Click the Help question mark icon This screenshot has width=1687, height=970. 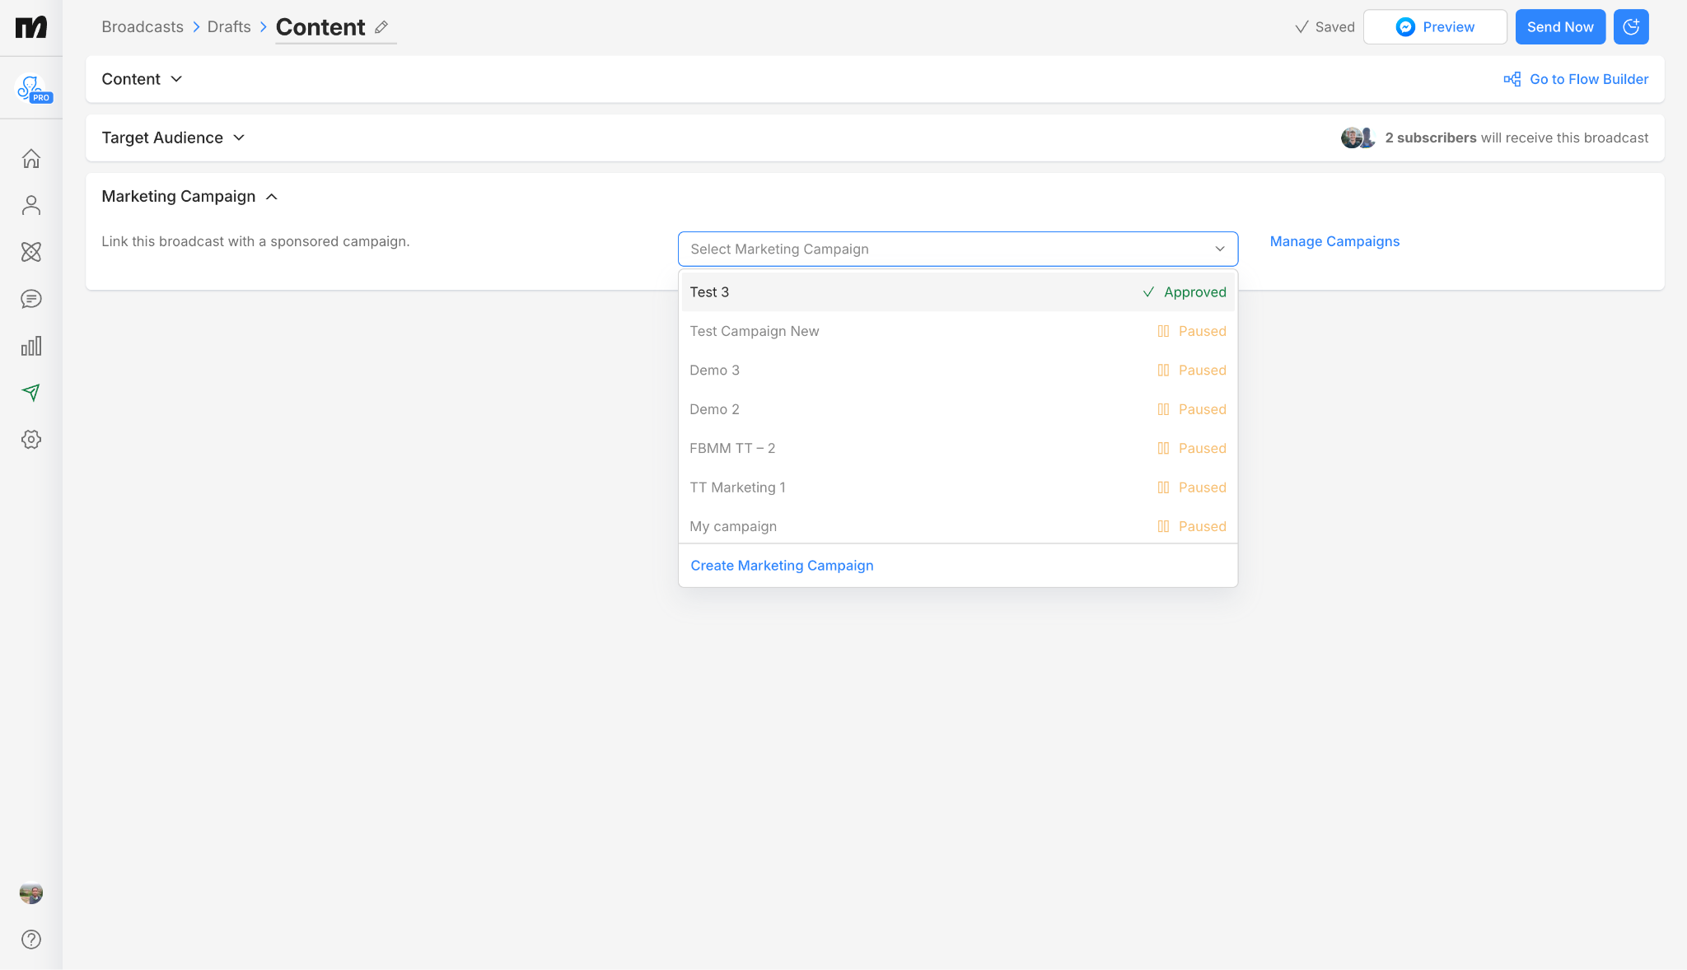[31, 940]
